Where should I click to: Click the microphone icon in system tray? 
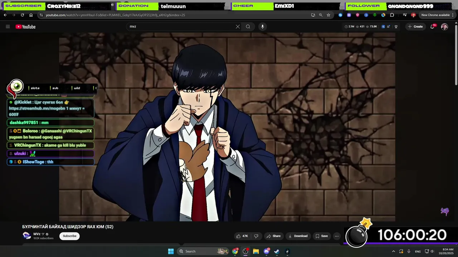click(409, 251)
